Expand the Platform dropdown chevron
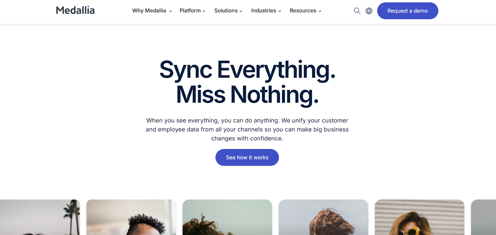The width and height of the screenshot is (496, 235). point(204,11)
